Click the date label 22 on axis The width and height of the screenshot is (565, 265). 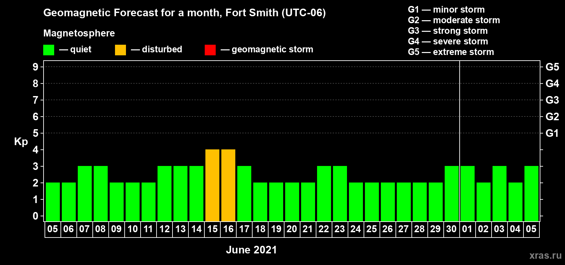[x=324, y=229]
